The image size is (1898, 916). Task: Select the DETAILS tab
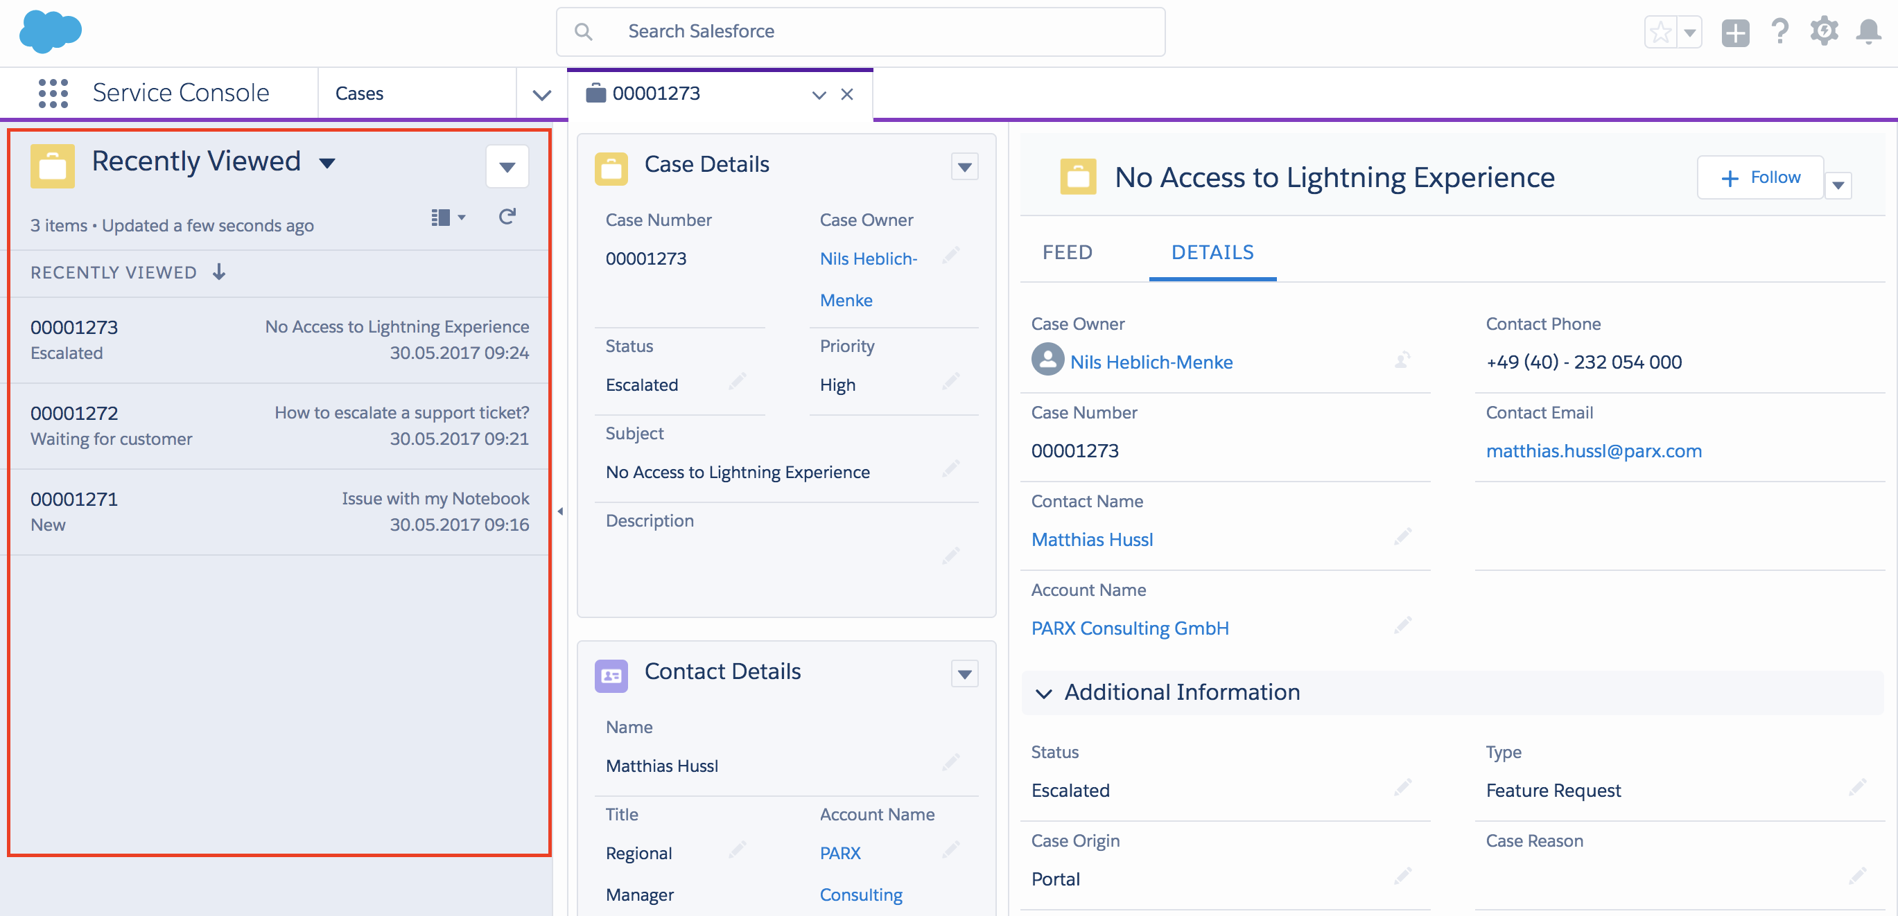1212,253
